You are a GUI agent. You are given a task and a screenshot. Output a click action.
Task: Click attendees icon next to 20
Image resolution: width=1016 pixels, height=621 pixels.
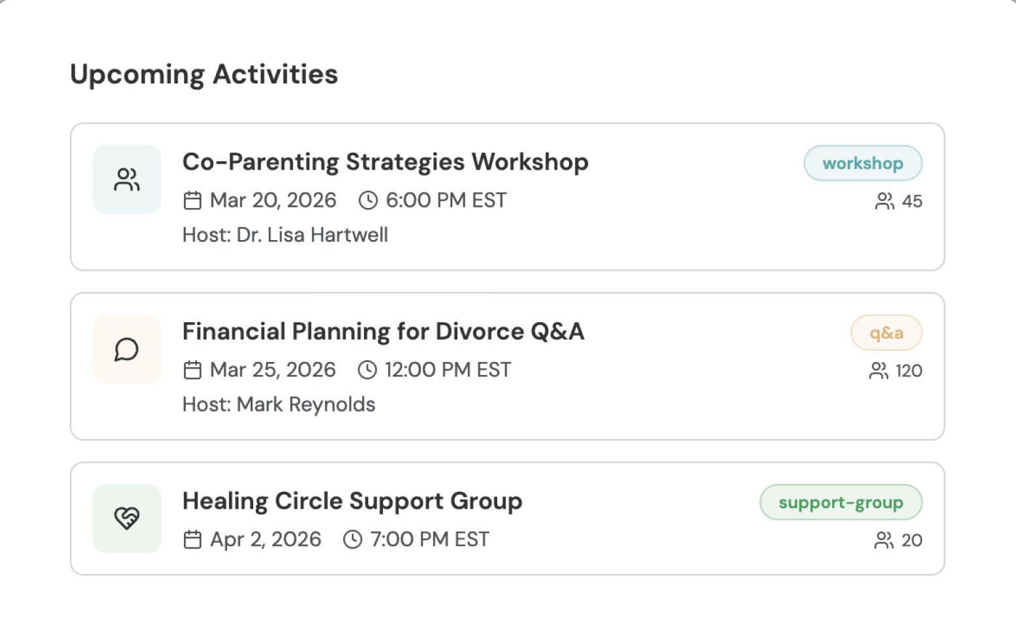[x=884, y=540]
